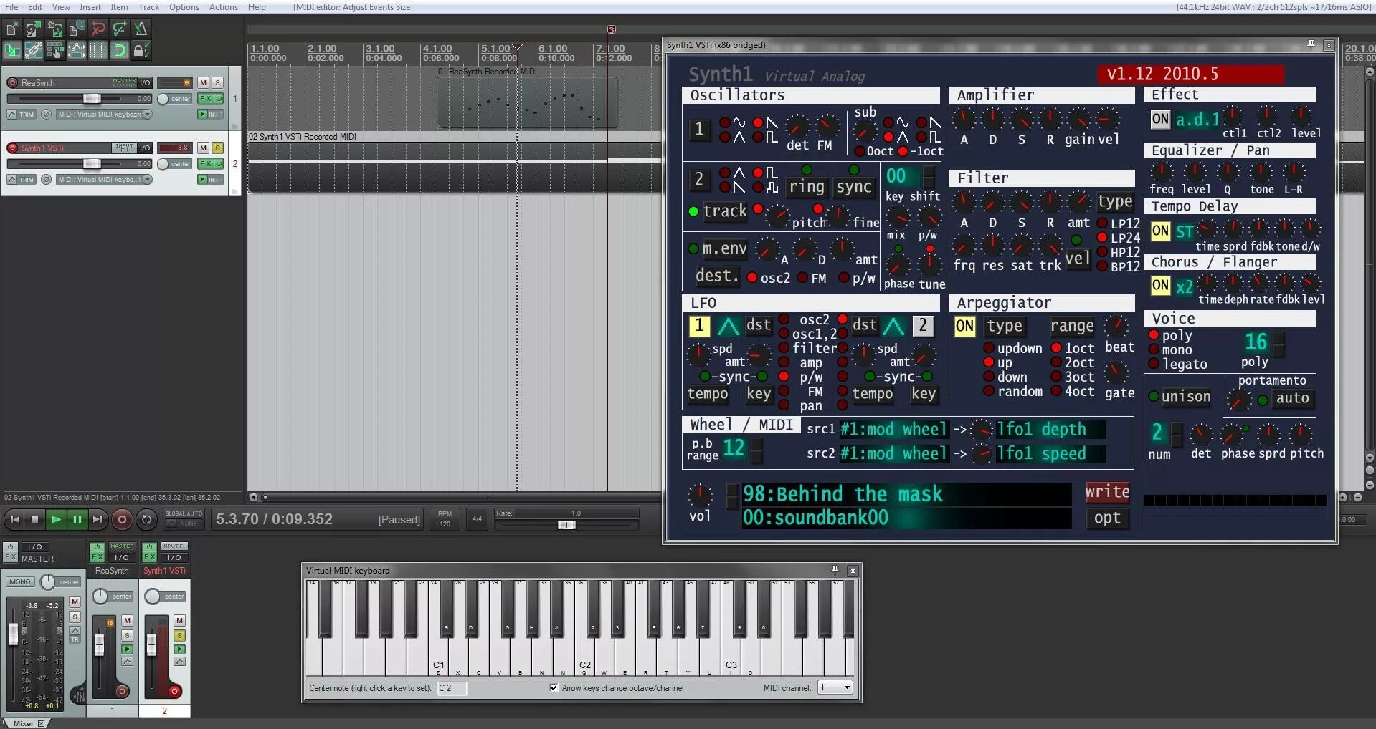
Task: Click the Open Project toolbar icon
Action: tap(34, 29)
